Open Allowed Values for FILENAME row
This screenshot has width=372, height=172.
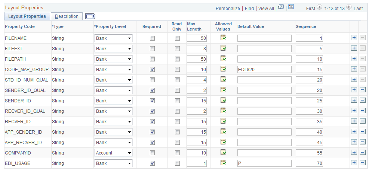click(x=223, y=38)
